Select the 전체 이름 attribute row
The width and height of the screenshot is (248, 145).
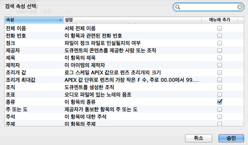point(16,28)
